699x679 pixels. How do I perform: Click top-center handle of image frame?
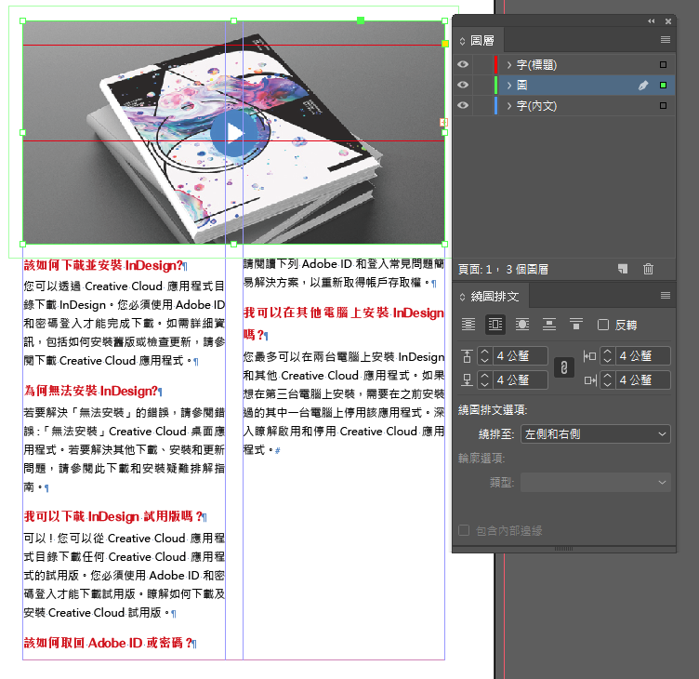pyautogui.click(x=233, y=21)
